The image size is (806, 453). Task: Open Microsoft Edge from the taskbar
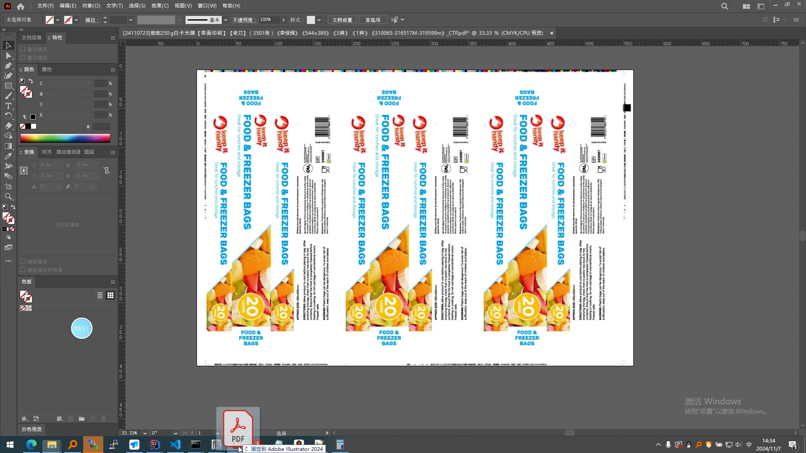(x=31, y=445)
